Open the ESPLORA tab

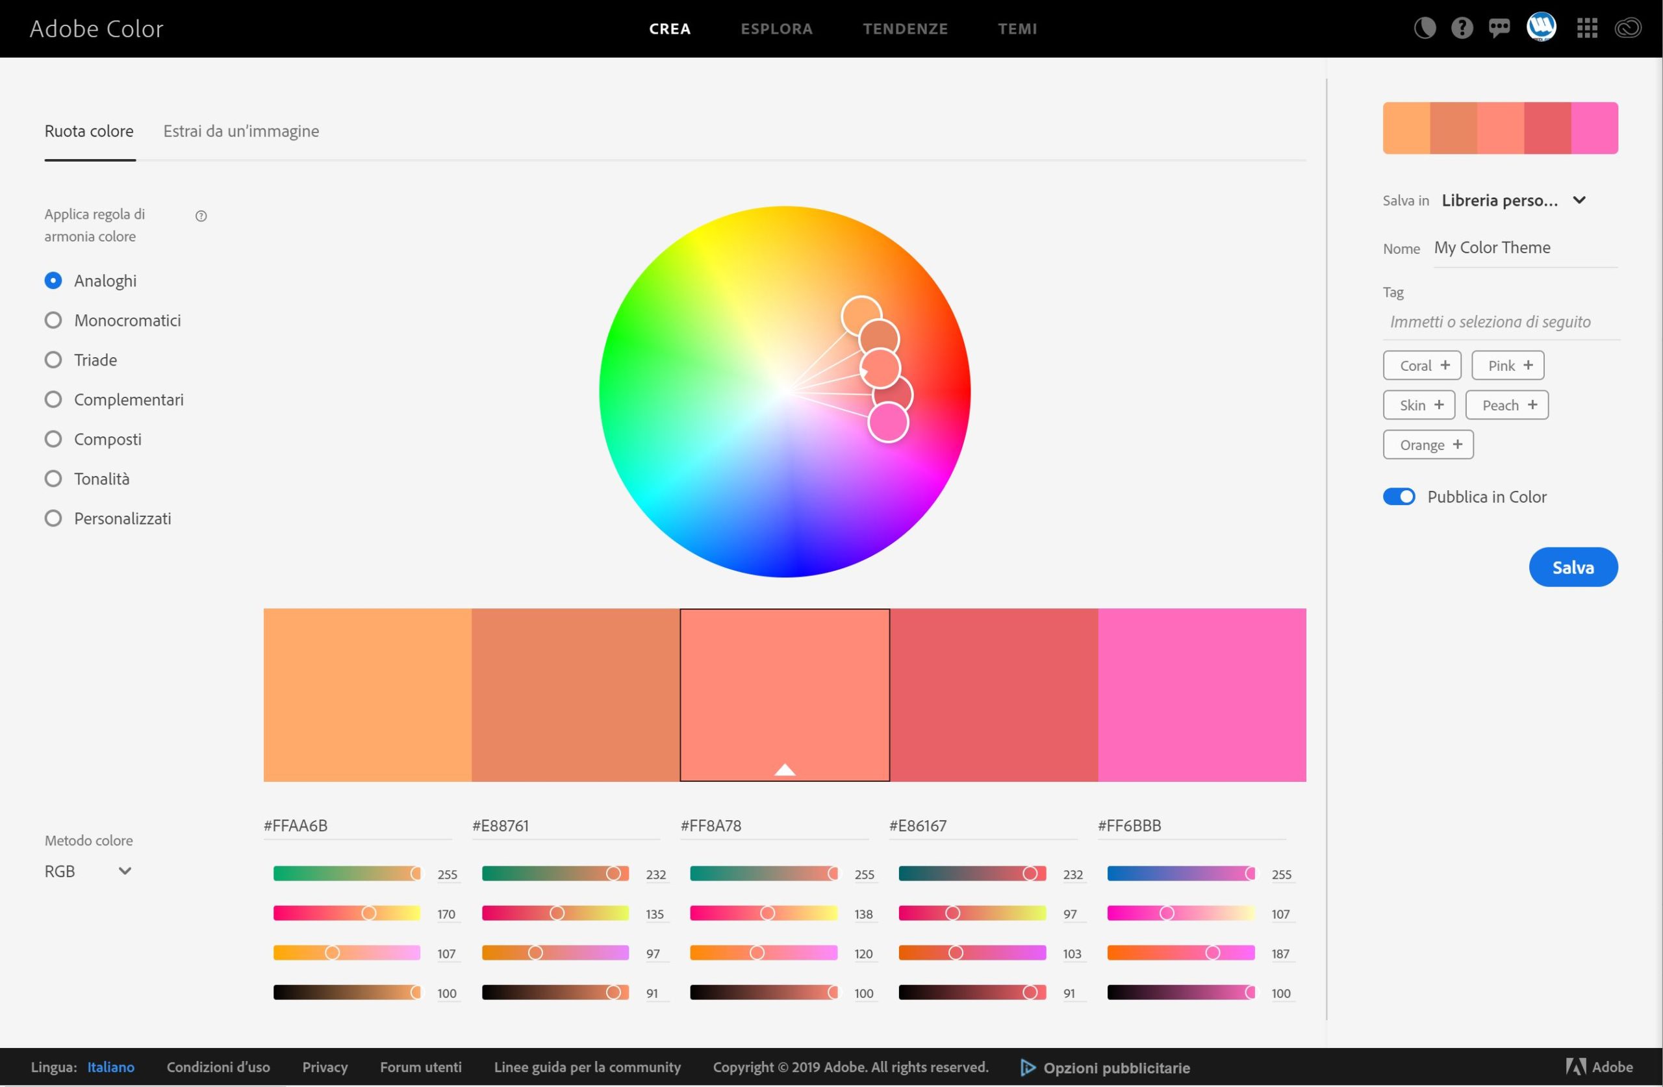coord(776,29)
